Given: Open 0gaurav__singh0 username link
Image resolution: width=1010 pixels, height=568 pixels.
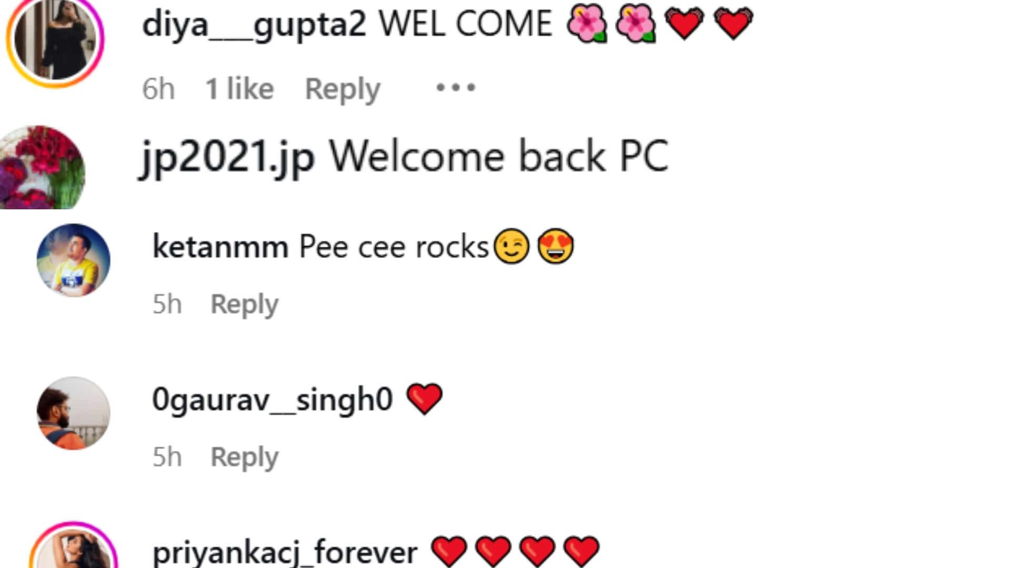Looking at the screenshot, I should [x=272, y=399].
